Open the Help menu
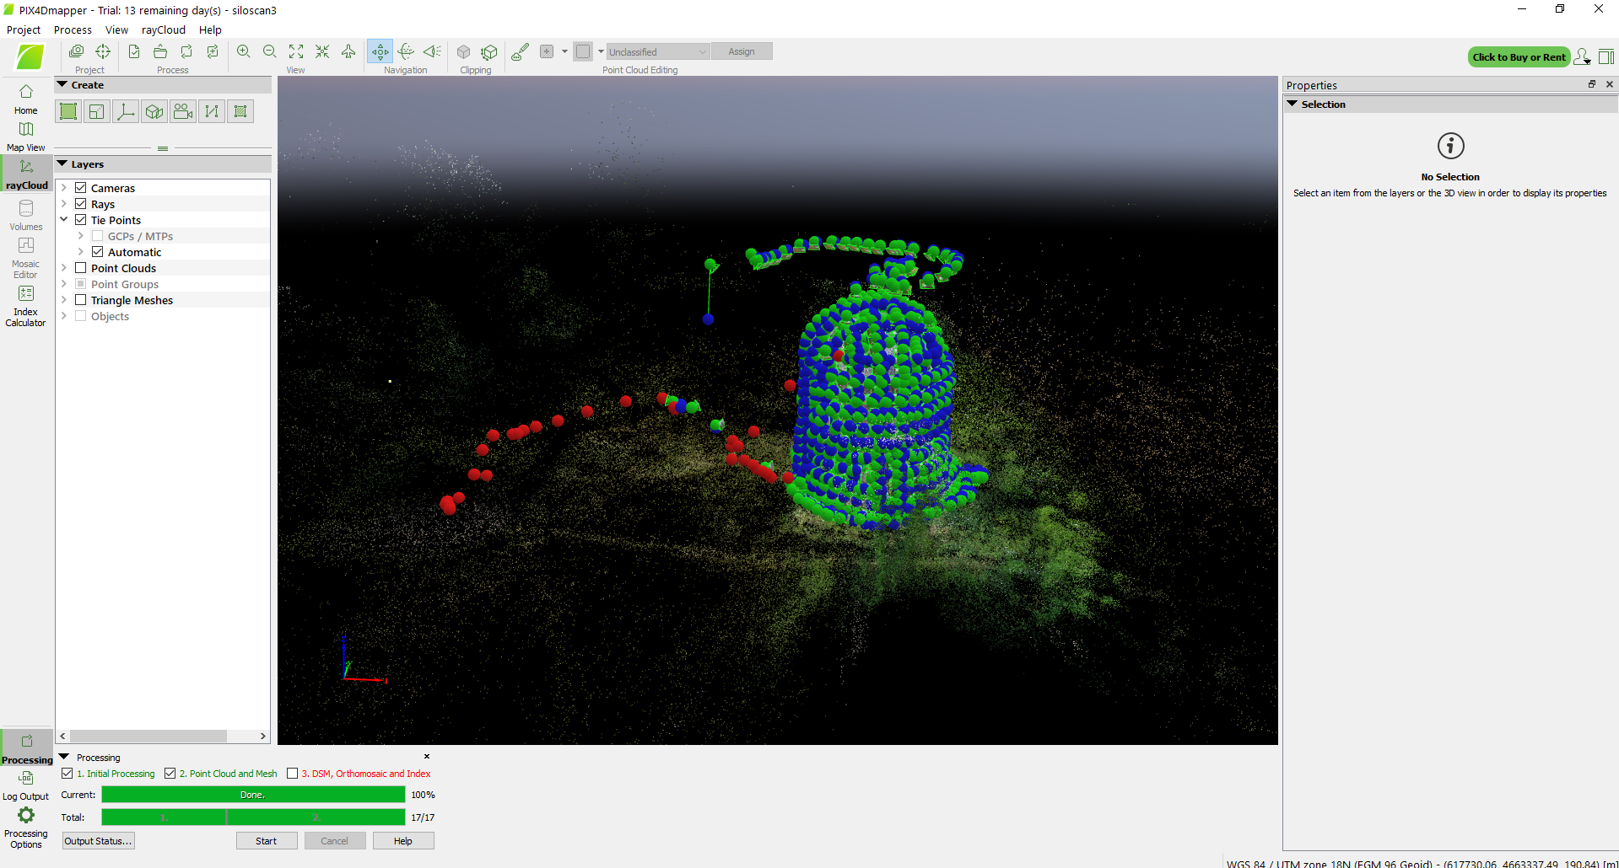This screenshot has width=1619, height=868. tap(210, 29)
